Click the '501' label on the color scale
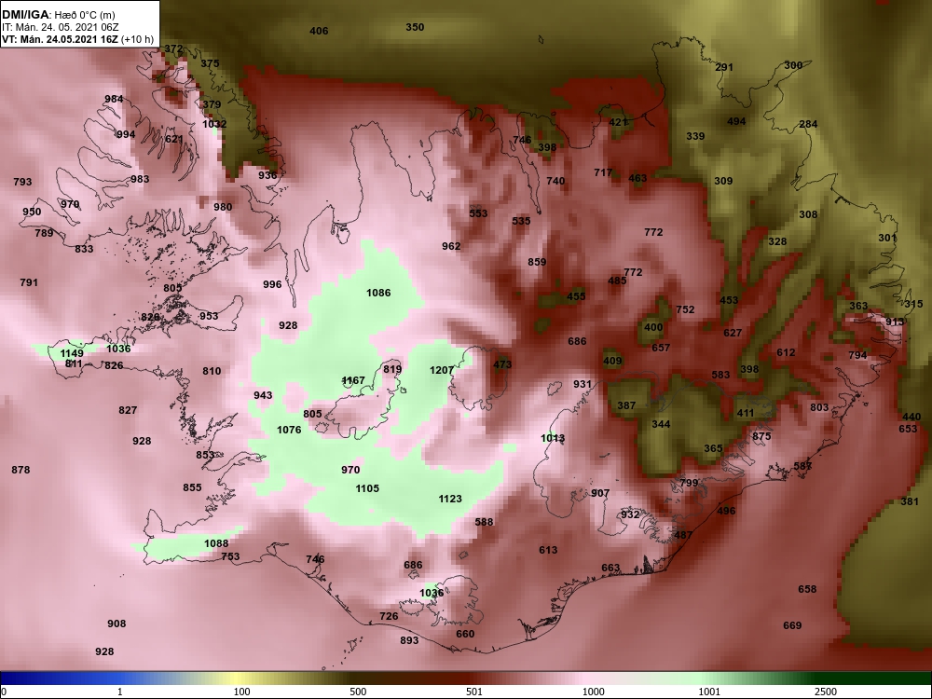932x699 pixels. tap(474, 692)
